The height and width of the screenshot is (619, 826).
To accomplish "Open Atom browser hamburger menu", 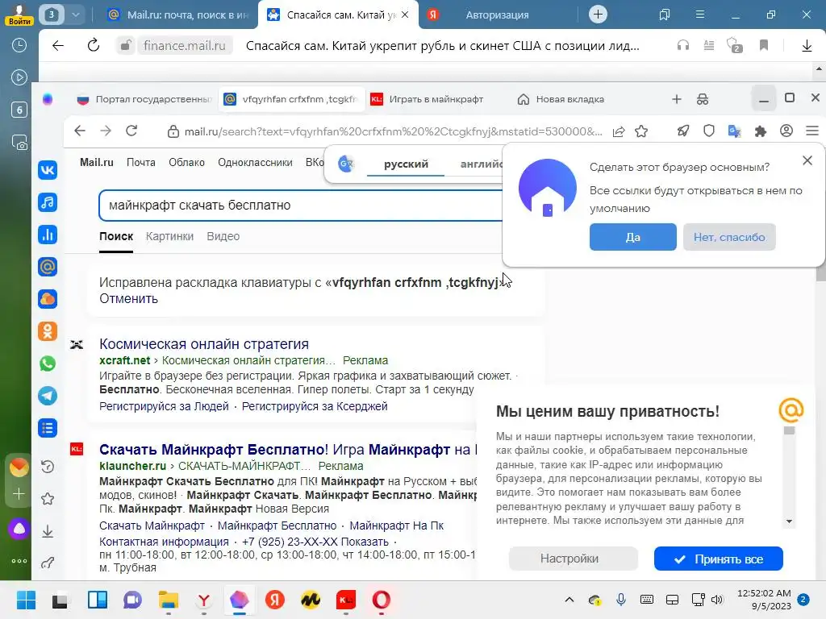I will coord(811,131).
